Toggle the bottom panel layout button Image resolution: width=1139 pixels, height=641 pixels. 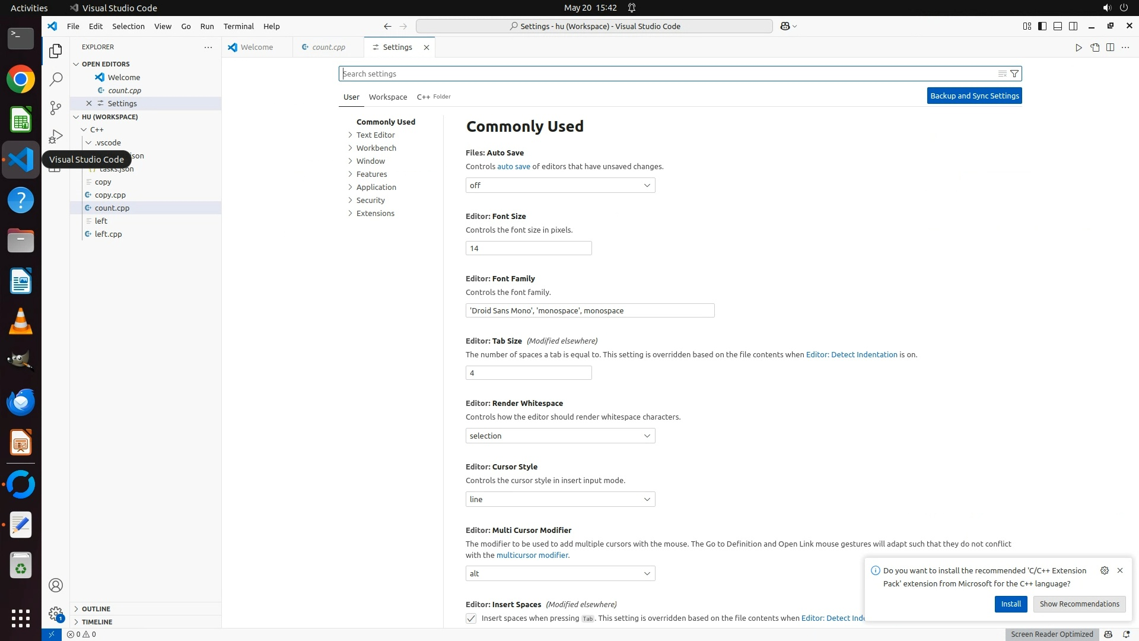click(x=1057, y=26)
